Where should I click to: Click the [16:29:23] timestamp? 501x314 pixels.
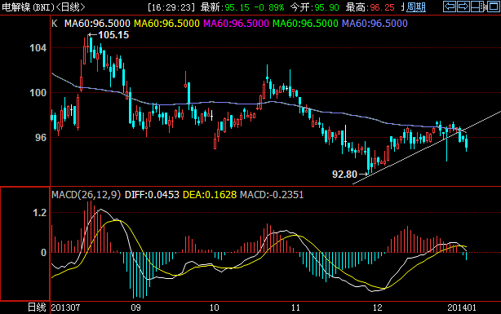pos(171,7)
